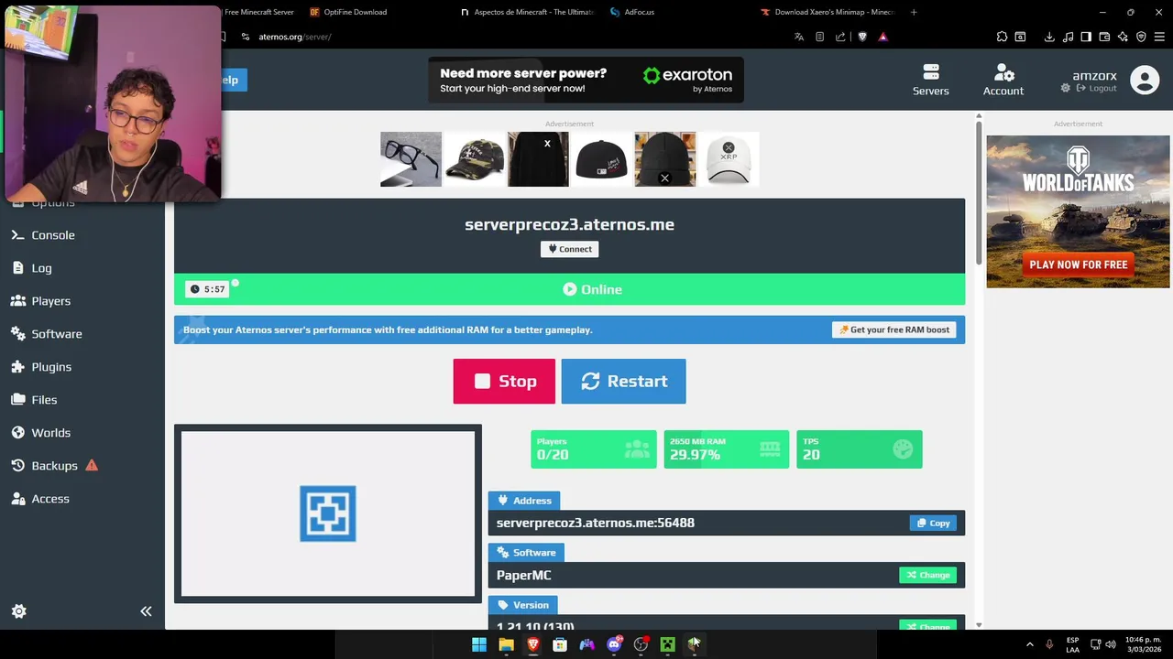This screenshot has width=1173, height=659.
Task: Open Windows Start menu
Action: (479, 644)
